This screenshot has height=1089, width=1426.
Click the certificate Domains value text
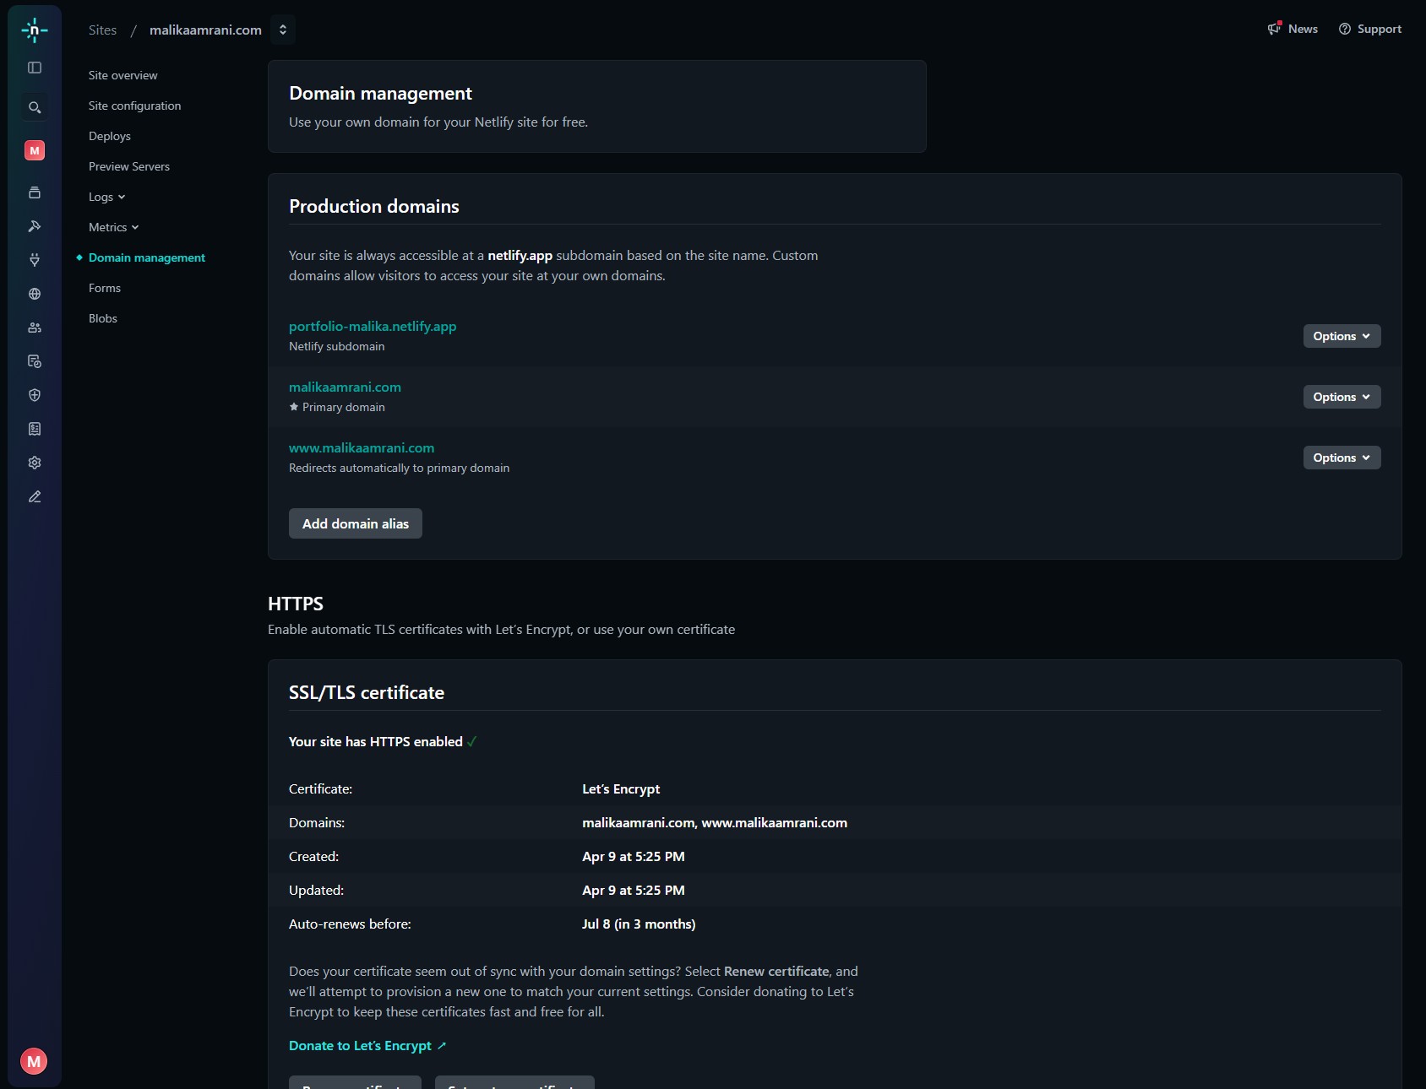(715, 822)
